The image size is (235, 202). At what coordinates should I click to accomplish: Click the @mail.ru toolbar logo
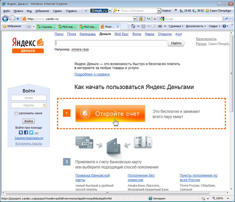tap(99, 11)
